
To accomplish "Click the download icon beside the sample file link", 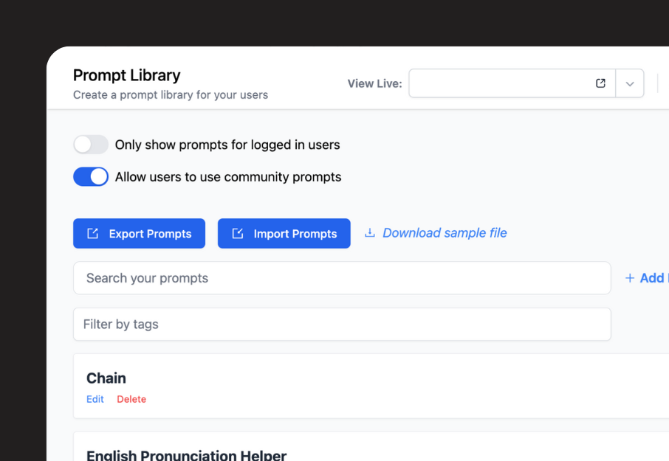I will [x=370, y=232].
